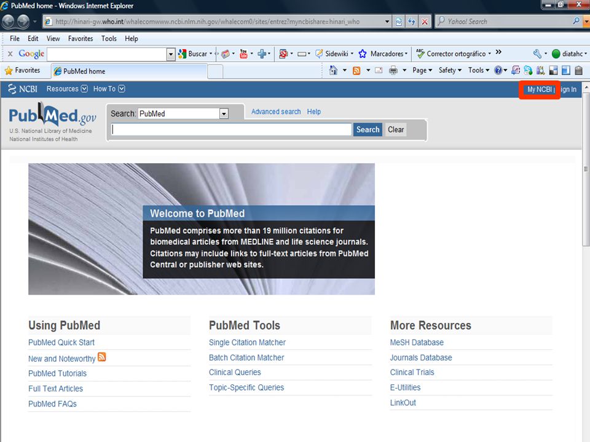
Task: Open Marcadores bookmarks star
Action: click(x=382, y=54)
